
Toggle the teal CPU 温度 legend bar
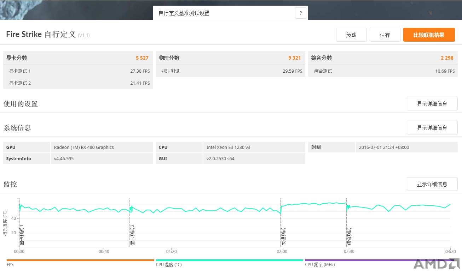[x=229, y=260]
